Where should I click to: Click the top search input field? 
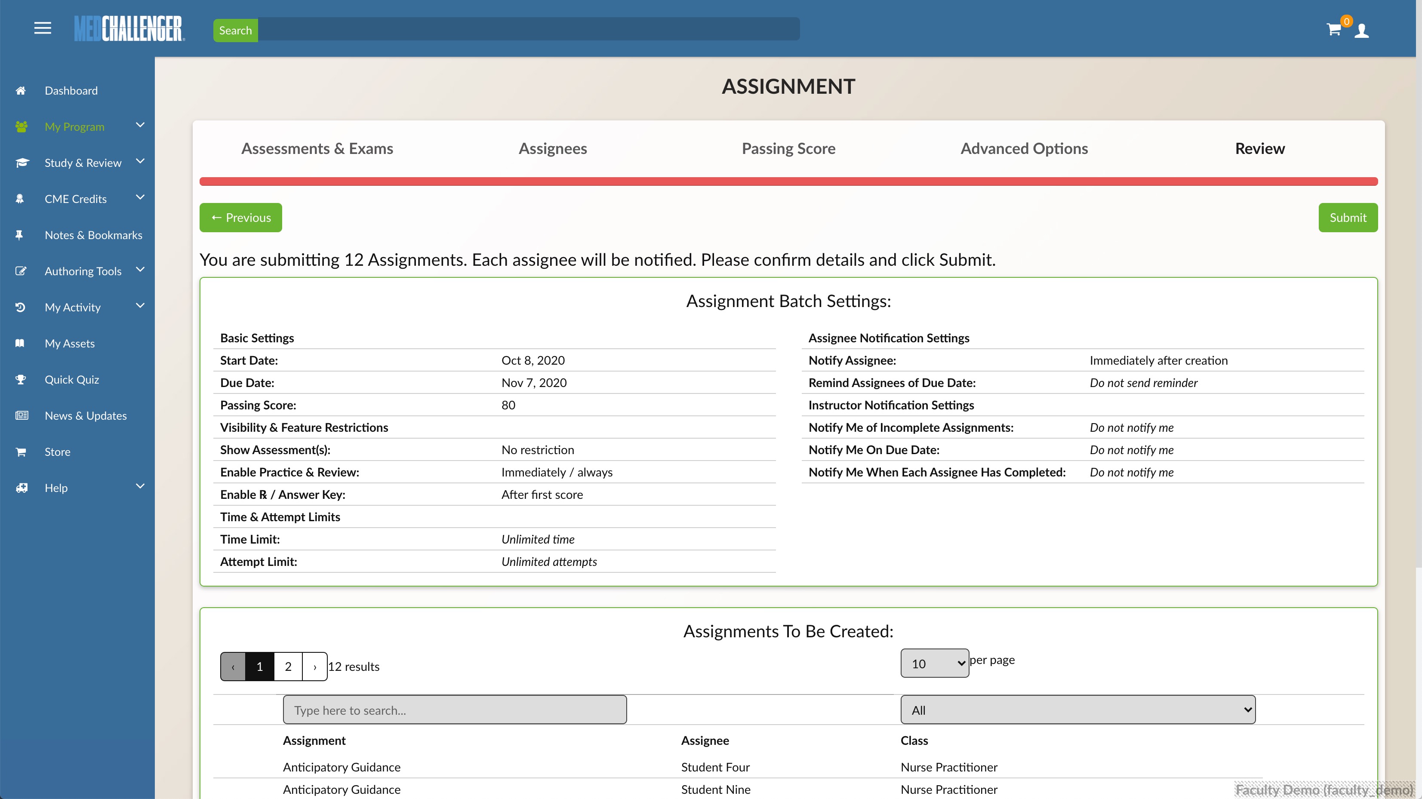click(x=528, y=29)
